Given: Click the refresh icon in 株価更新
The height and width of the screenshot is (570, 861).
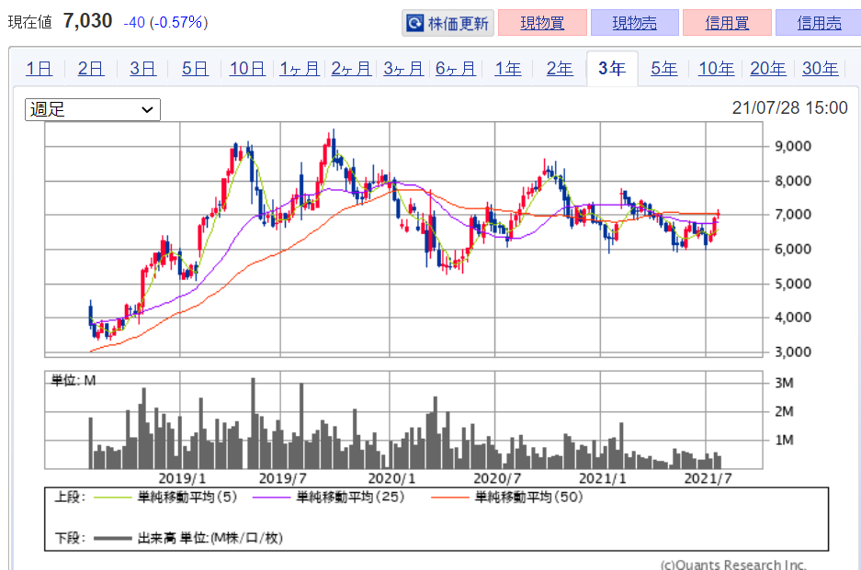Looking at the screenshot, I should (414, 23).
